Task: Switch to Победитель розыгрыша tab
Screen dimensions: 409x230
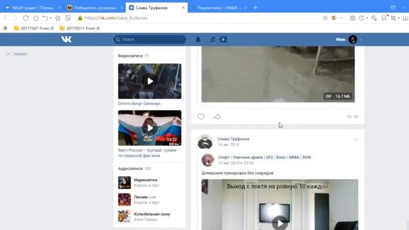Action: tap(95, 8)
